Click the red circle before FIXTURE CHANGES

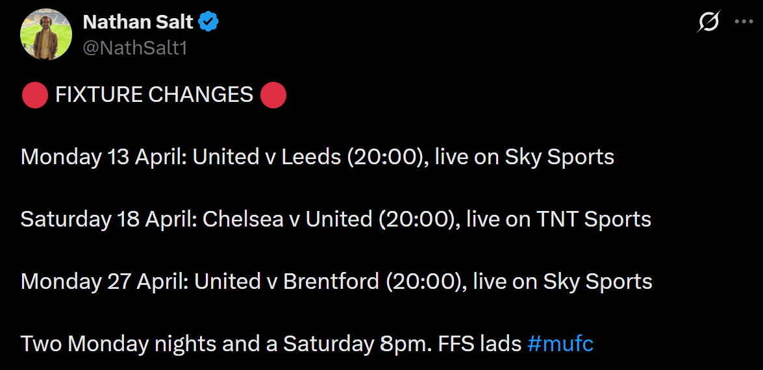coord(34,95)
